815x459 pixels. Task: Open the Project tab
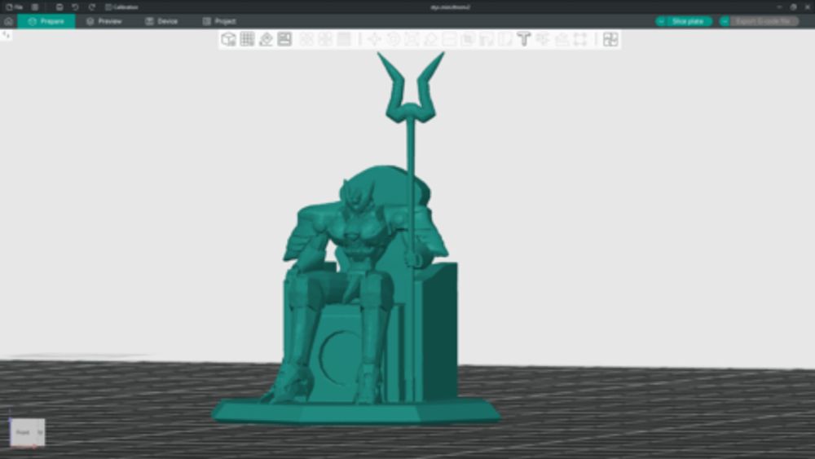tap(219, 21)
